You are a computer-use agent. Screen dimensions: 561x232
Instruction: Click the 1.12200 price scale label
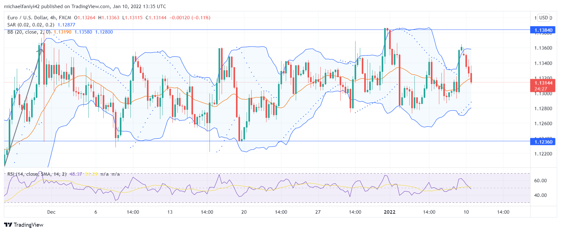[x=543, y=154]
